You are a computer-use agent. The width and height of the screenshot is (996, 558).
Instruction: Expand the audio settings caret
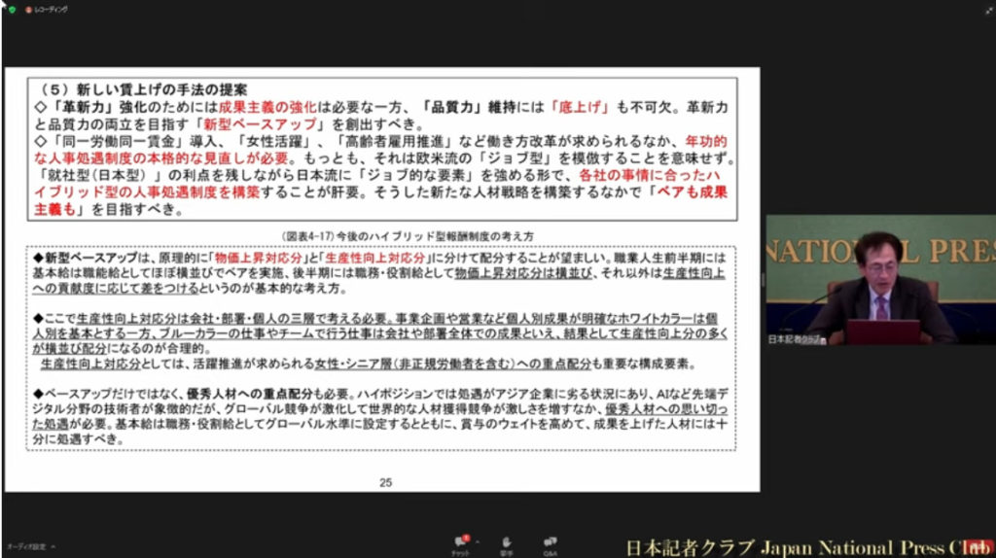coord(53,547)
